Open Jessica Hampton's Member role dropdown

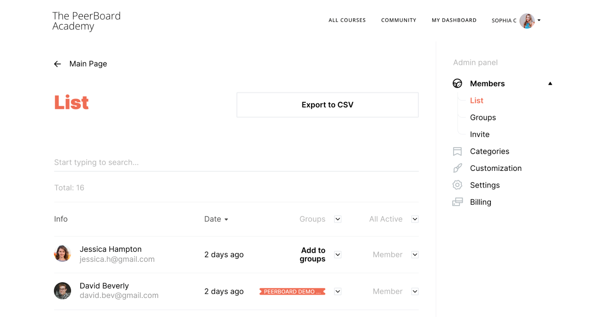point(415,255)
